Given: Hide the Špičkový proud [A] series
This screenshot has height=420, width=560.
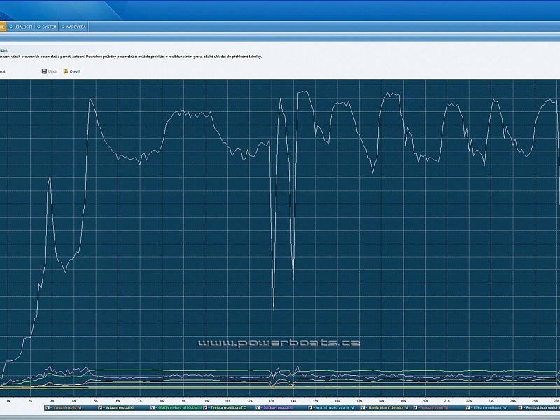Looking at the screenshot, I should tap(258, 407).
